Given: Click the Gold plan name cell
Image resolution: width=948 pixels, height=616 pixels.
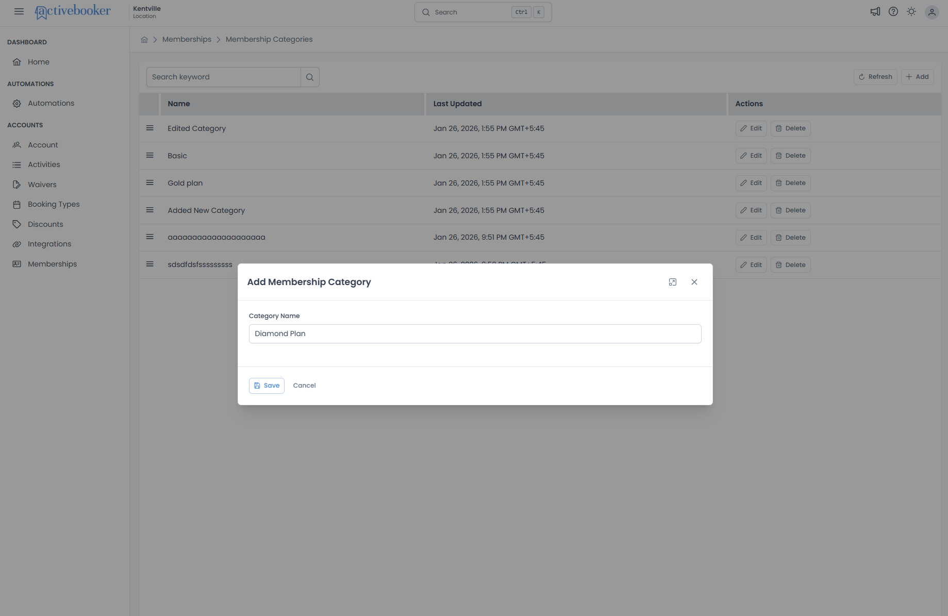Looking at the screenshot, I should pos(185,183).
